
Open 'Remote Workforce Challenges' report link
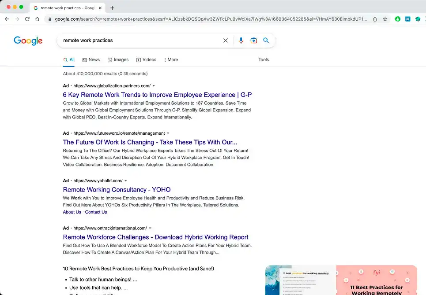pos(156,237)
